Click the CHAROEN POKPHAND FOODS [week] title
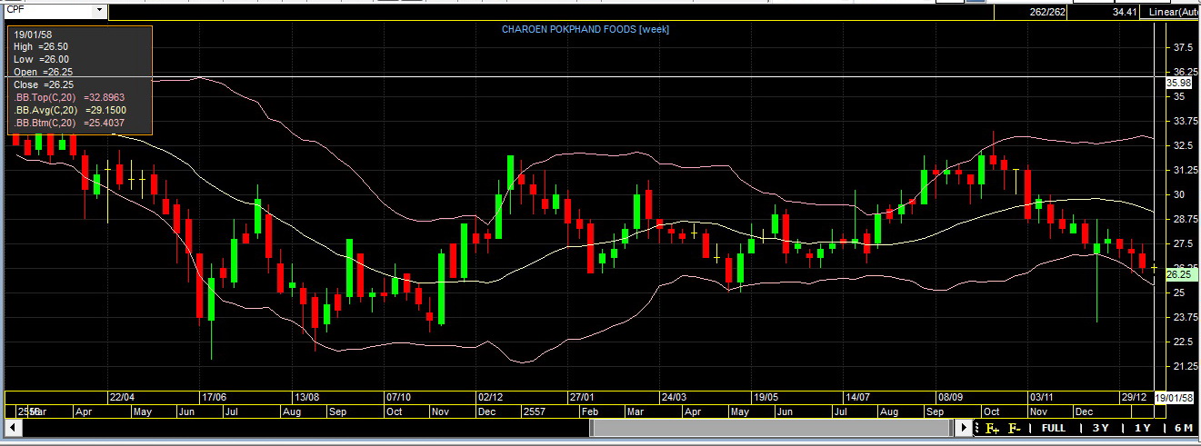The height and width of the screenshot is (446, 1201). coord(585,29)
